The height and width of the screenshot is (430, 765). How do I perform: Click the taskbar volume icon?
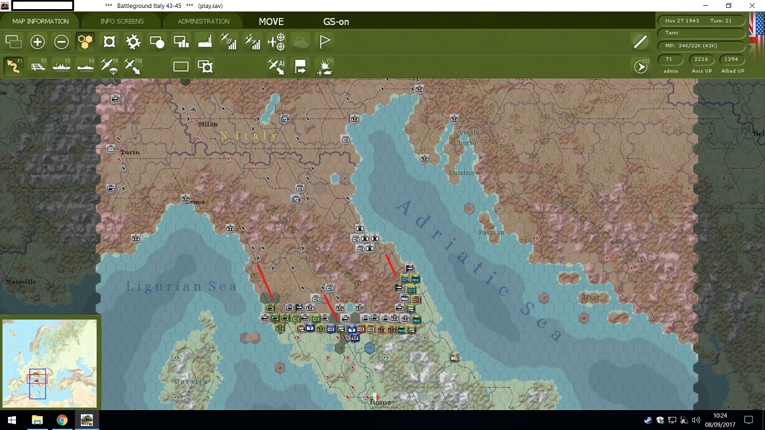click(x=696, y=420)
